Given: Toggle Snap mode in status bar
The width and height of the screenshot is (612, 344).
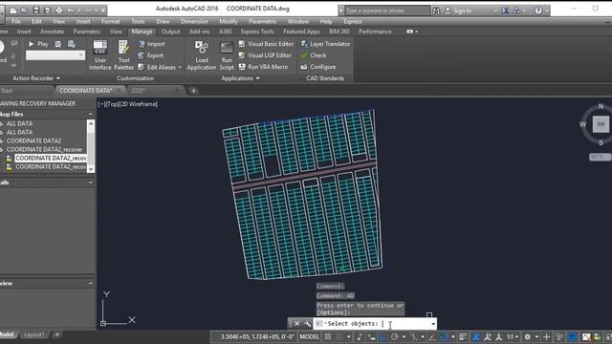Looking at the screenshot, I should 339,336.
